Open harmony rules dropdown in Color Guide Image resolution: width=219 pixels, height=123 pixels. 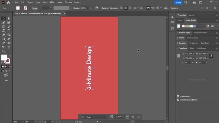click(x=203, y=26)
